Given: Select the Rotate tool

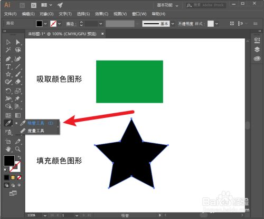Looking at the screenshot, I should [x=8, y=91].
